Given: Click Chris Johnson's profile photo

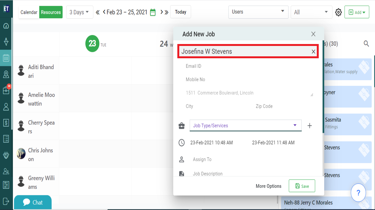Looking at the screenshot, I should (21, 153).
